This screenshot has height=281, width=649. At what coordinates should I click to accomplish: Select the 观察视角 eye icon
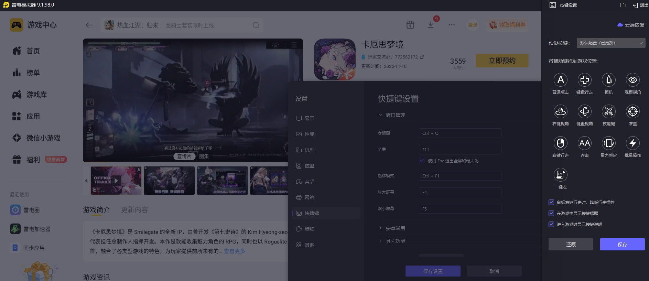click(x=633, y=80)
